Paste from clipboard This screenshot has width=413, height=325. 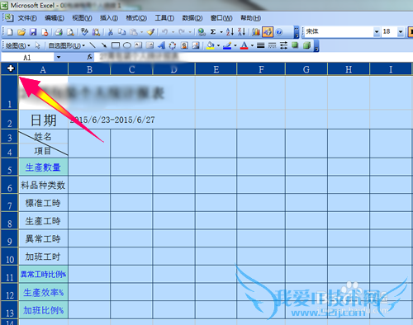pyautogui.click(x=134, y=32)
